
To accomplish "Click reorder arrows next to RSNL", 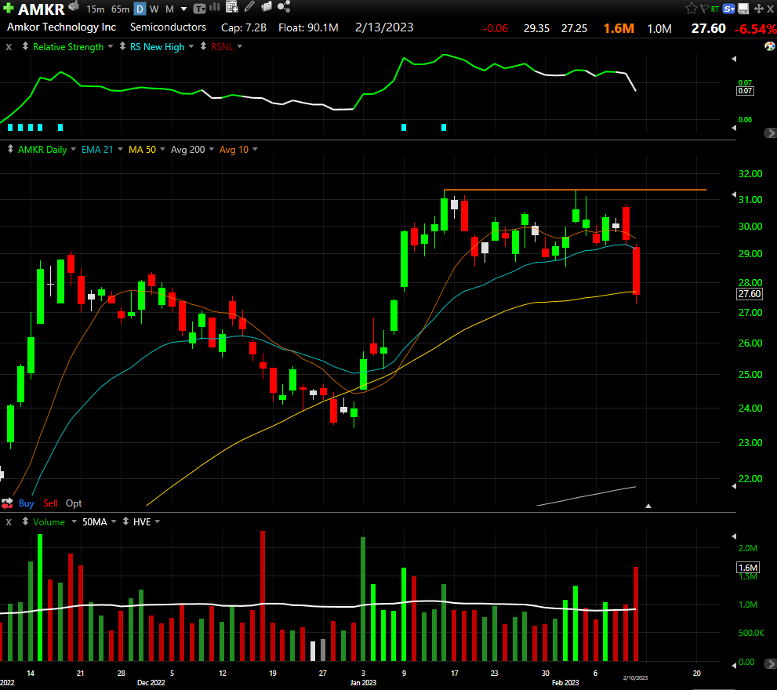I will coord(203,46).
